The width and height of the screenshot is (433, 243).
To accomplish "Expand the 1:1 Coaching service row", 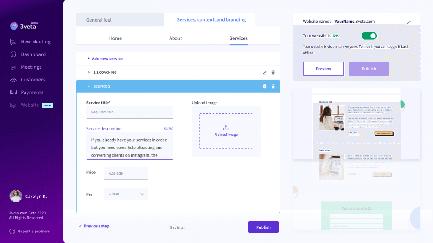I will (88, 73).
